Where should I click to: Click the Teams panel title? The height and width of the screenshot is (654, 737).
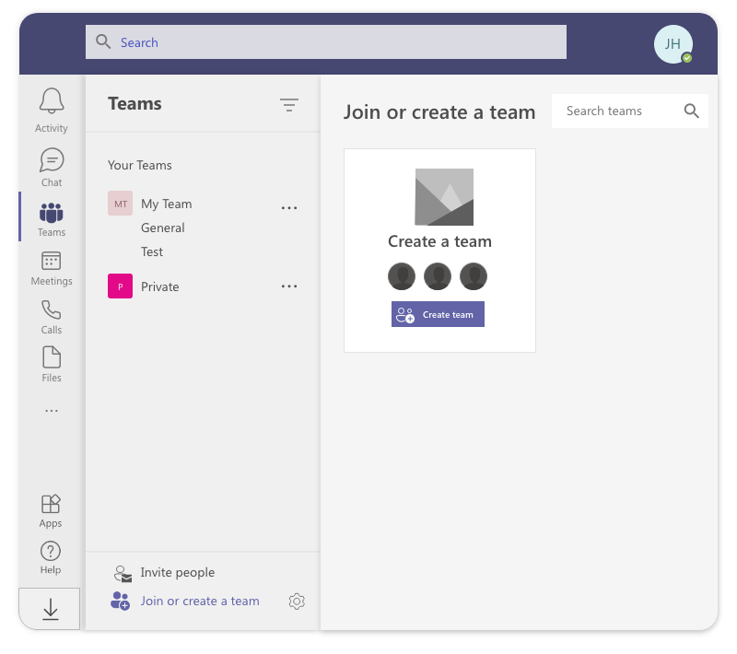coord(135,104)
